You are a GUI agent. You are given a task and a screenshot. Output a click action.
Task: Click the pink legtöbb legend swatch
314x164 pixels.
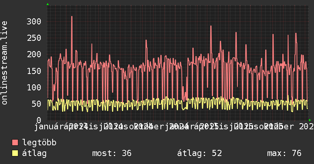pos(15,143)
